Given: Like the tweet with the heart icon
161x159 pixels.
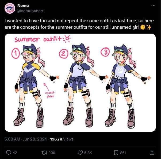Looking at the screenshot, I should [80, 153].
